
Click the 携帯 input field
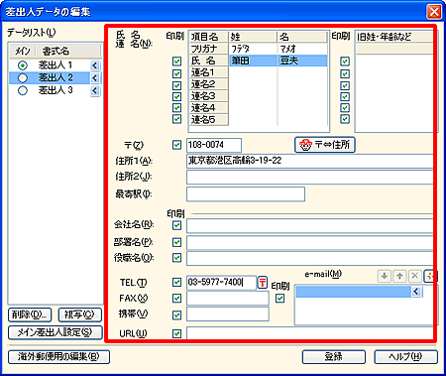(228, 314)
